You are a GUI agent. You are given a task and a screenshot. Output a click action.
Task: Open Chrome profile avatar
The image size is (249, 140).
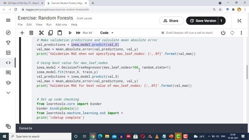point(239,9)
